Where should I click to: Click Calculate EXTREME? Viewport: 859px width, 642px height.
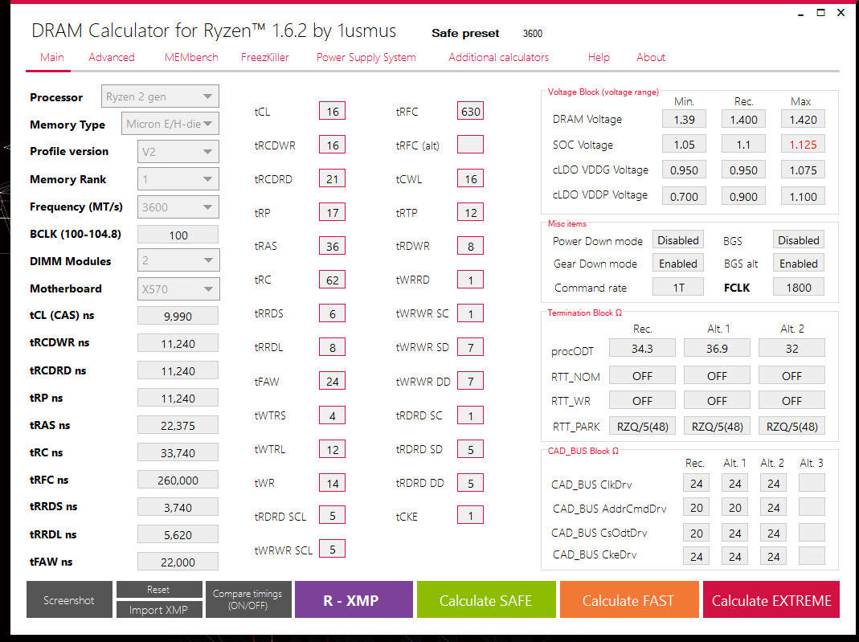point(771,600)
